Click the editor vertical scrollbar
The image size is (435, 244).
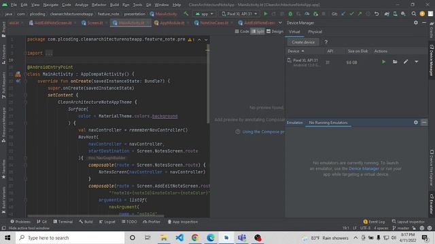(x=208, y=84)
